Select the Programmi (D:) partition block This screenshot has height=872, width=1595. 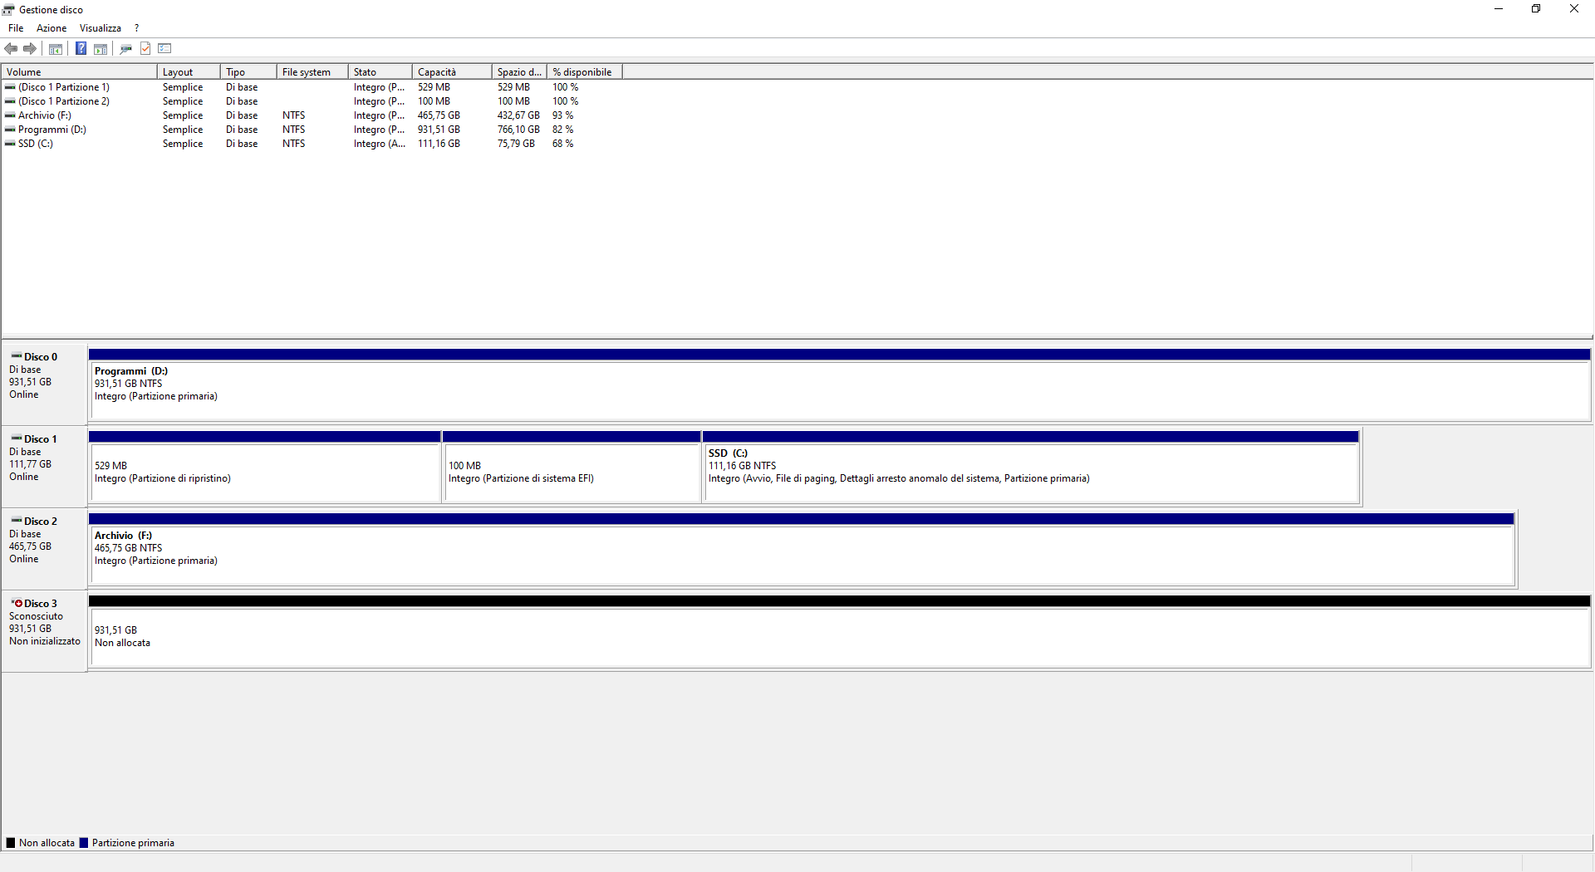[x=840, y=385]
